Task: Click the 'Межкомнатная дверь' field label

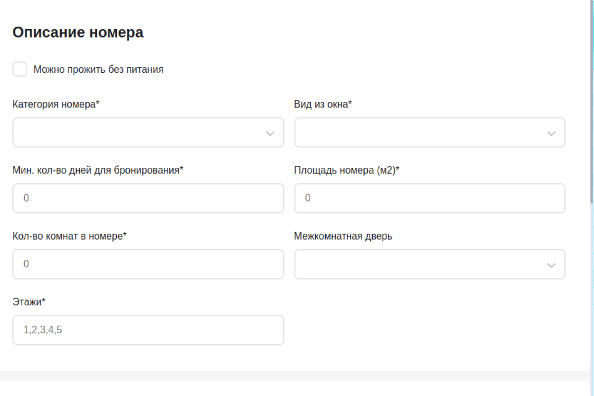Action: click(343, 236)
